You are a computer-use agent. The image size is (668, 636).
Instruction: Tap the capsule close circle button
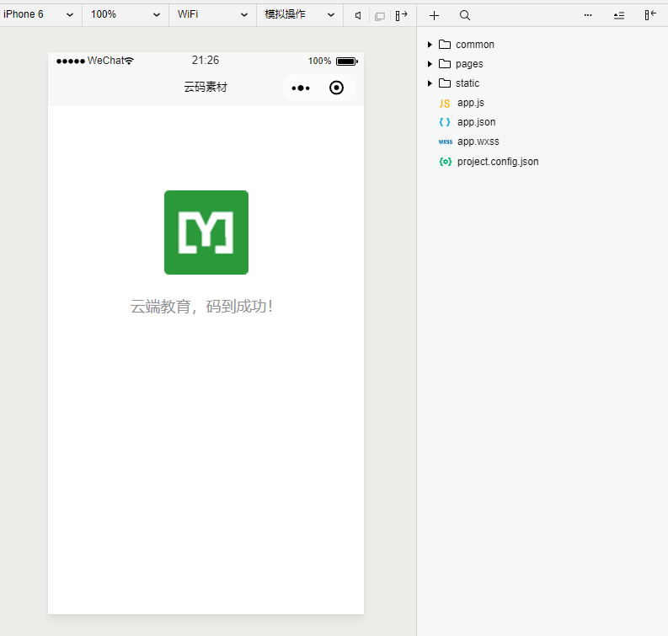(336, 88)
